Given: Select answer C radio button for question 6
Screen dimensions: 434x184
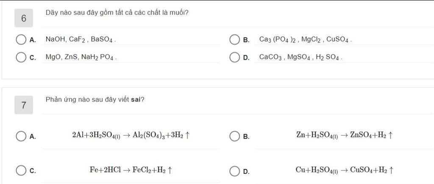Looking at the screenshot, I should coord(21,58).
